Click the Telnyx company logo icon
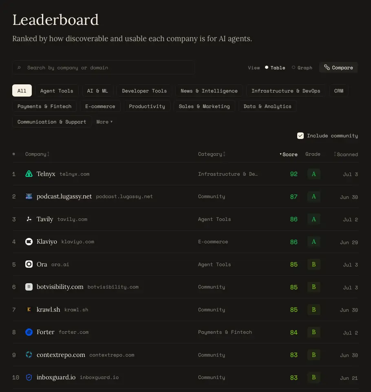 click(x=29, y=174)
